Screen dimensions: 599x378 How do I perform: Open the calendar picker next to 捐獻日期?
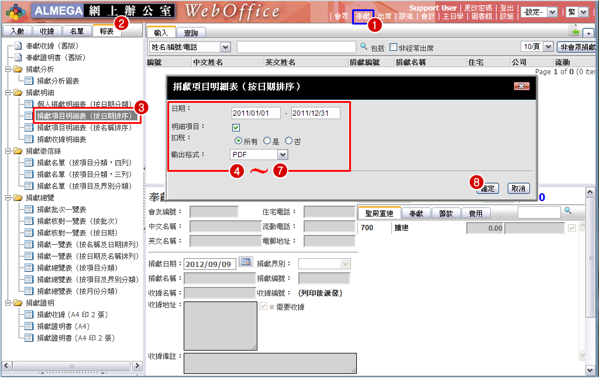[x=246, y=262]
